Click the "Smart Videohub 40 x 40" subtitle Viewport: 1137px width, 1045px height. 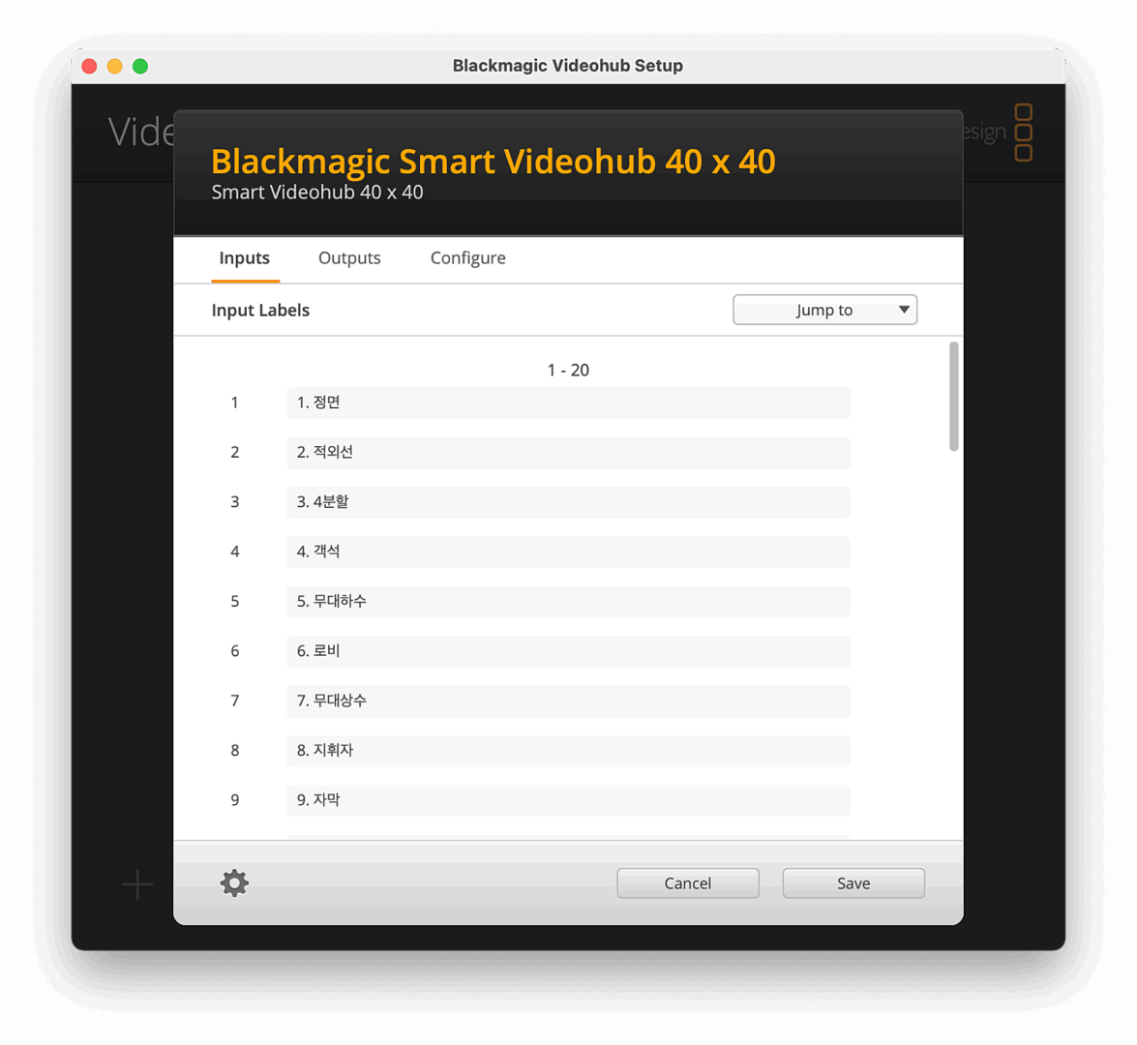pyautogui.click(x=316, y=193)
